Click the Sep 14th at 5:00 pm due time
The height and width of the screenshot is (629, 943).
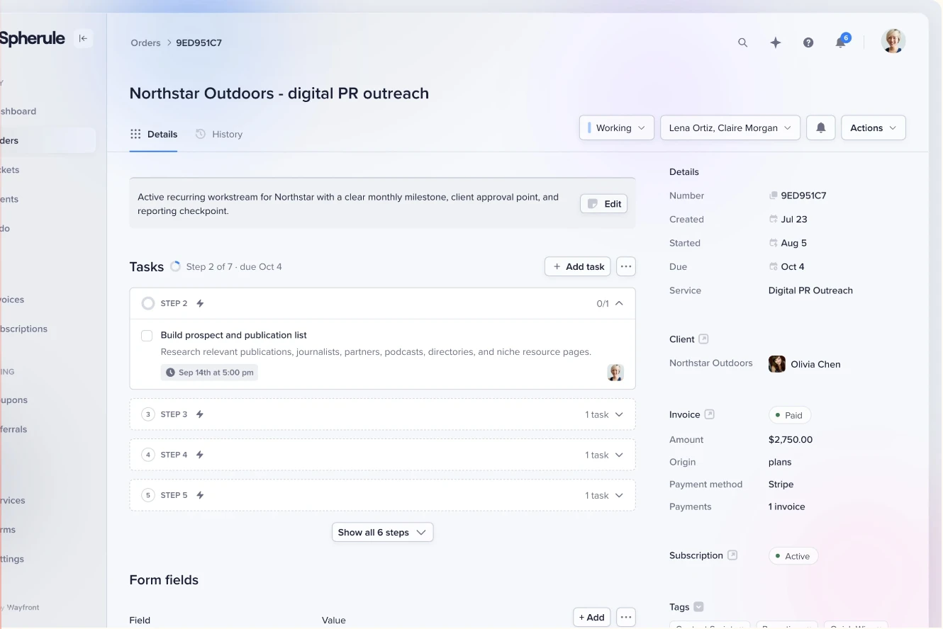point(209,373)
